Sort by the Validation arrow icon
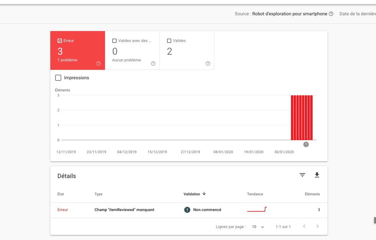The height and width of the screenshot is (240, 376). [x=204, y=193]
